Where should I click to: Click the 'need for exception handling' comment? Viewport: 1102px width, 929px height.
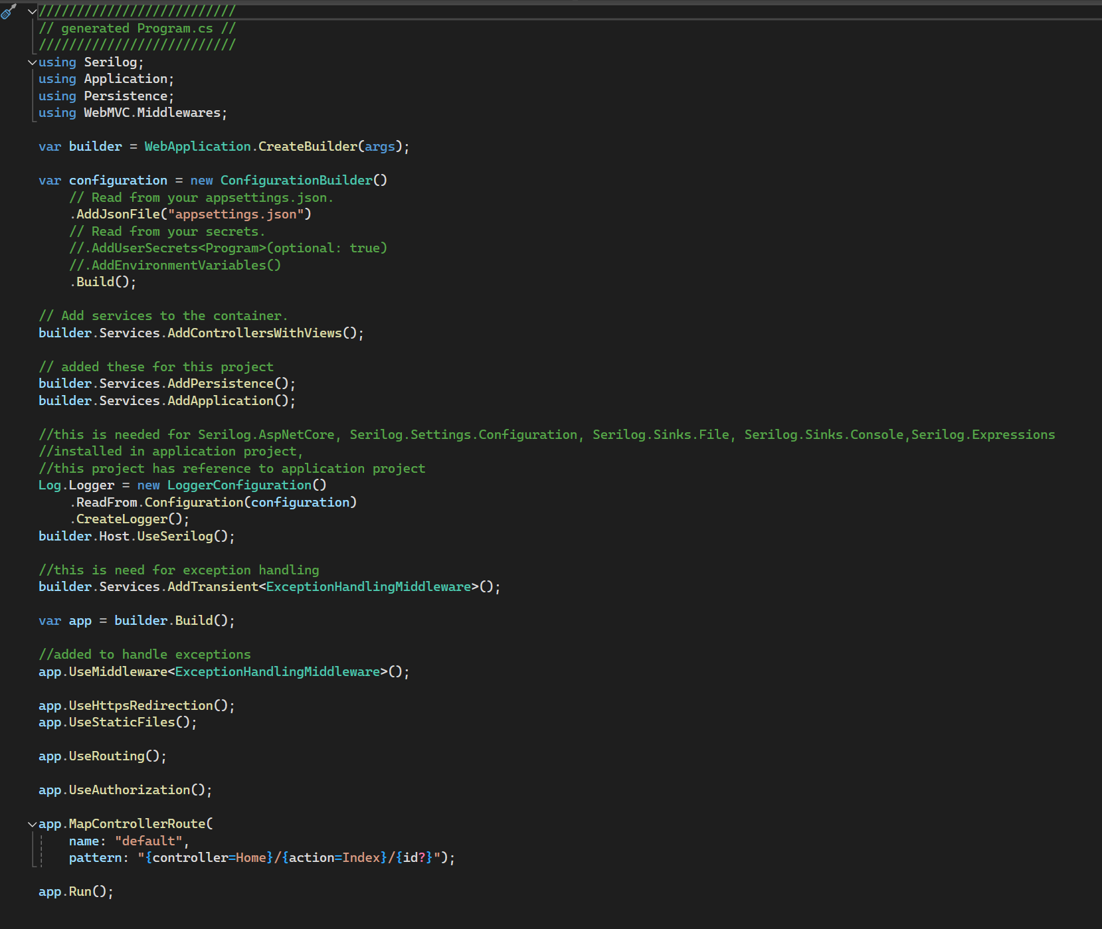click(x=179, y=570)
